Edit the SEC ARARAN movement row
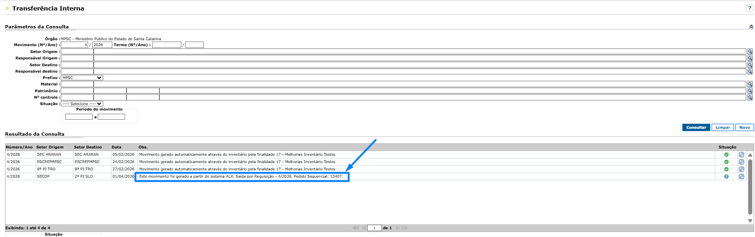 (x=741, y=154)
